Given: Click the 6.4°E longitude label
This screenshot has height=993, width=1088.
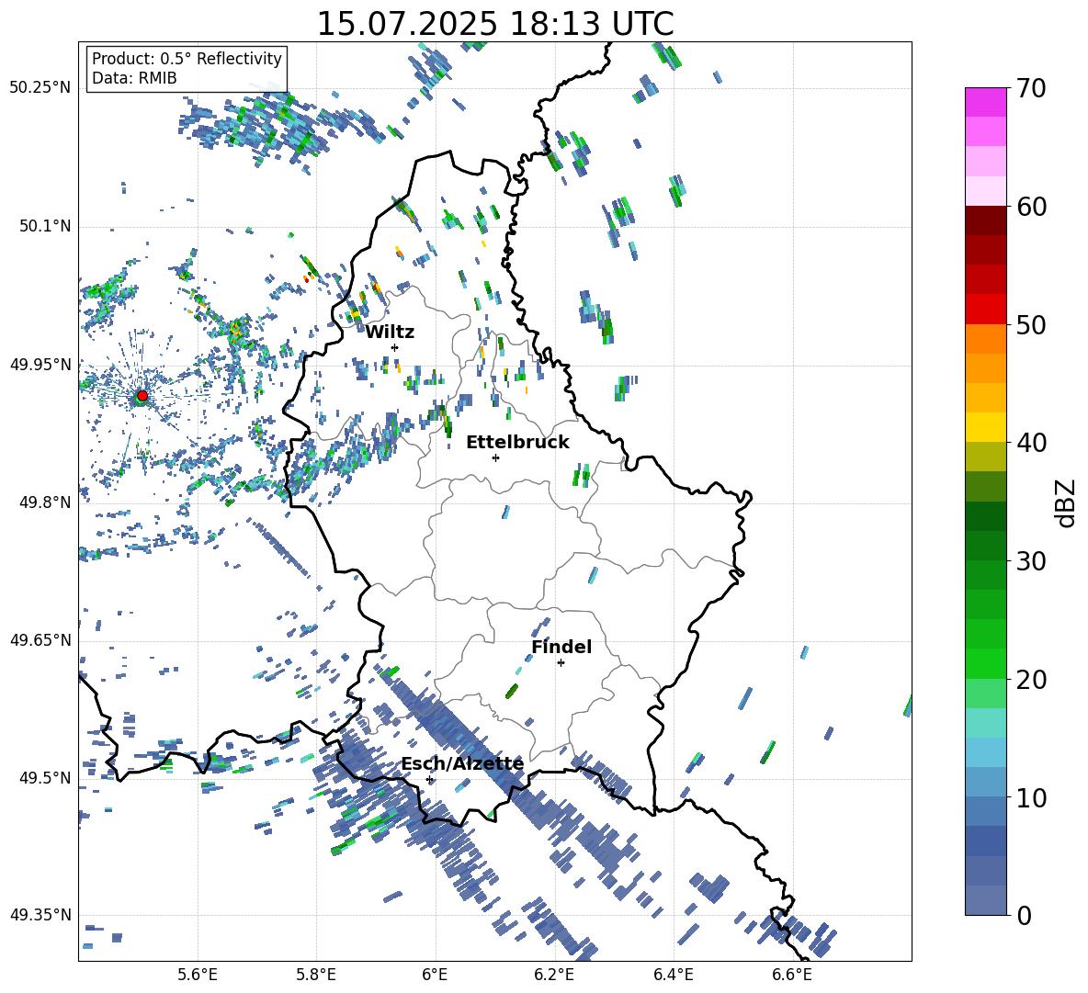Looking at the screenshot, I should (673, 975).
